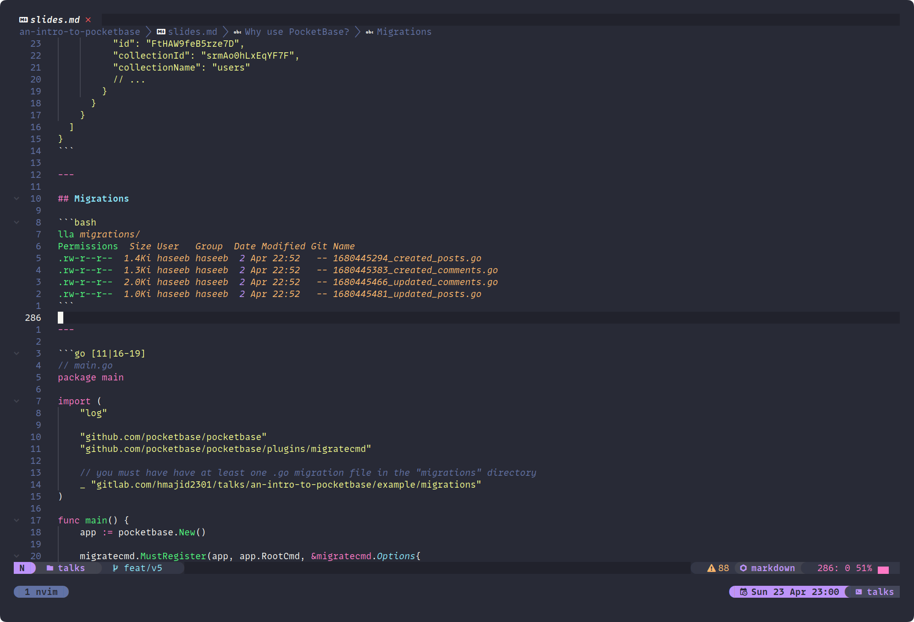This screenshot has width=914, height=622.
Task: Collapse the ```bash code block fold
Action: click(x=17, y=222)
